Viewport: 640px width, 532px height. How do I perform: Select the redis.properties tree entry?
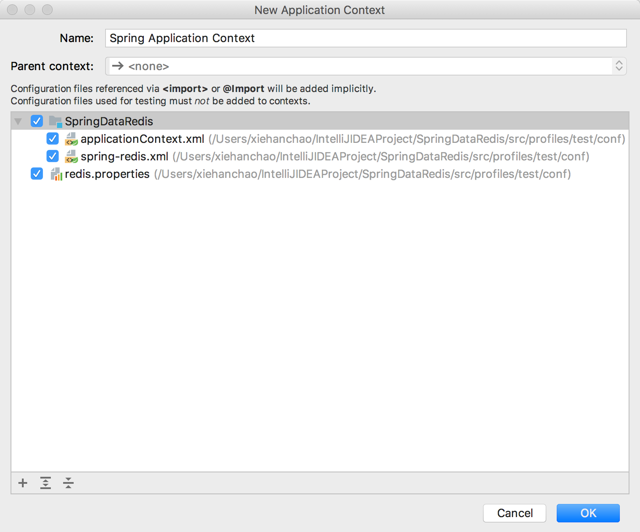coord(107,174)
